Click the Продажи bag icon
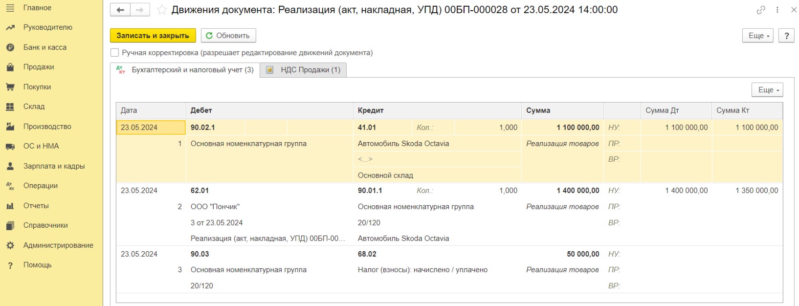Image resolution: width=799 pixels, height=306 pixels. pyautogui.click(x=10, y=67)
